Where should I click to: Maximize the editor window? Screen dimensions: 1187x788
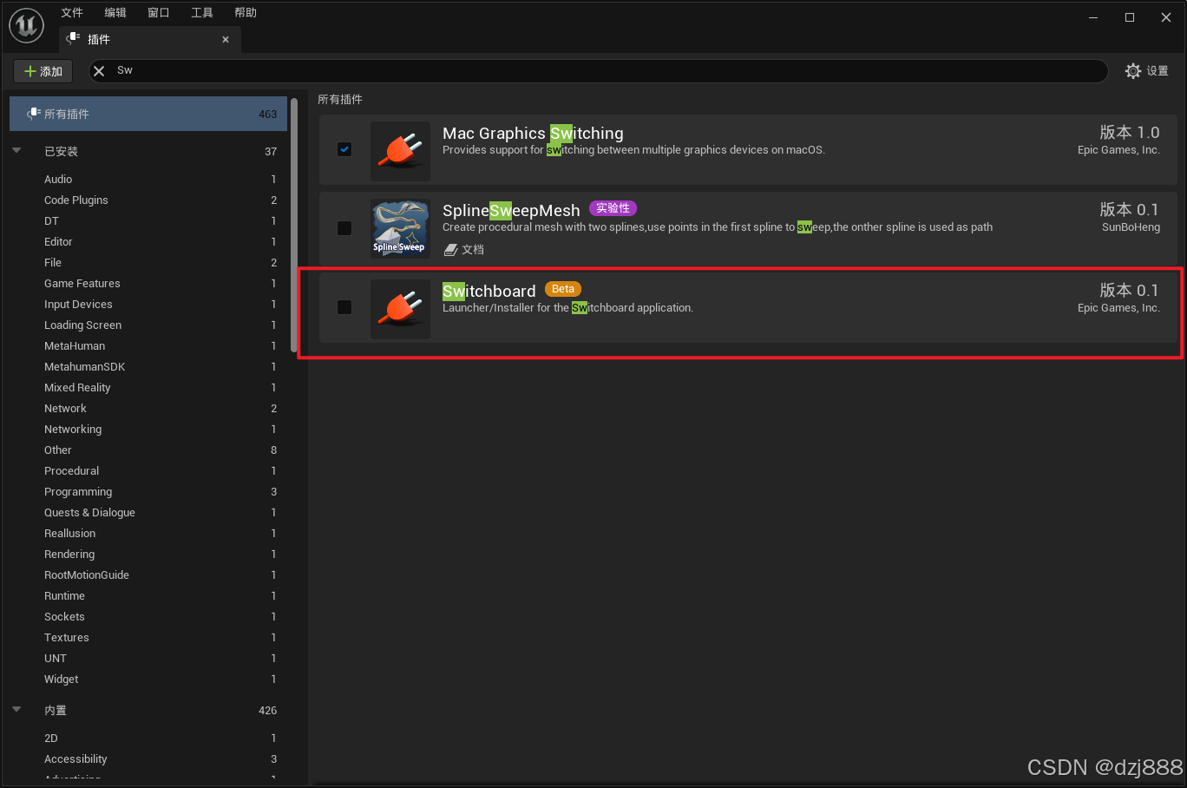tap(1130, 17)
